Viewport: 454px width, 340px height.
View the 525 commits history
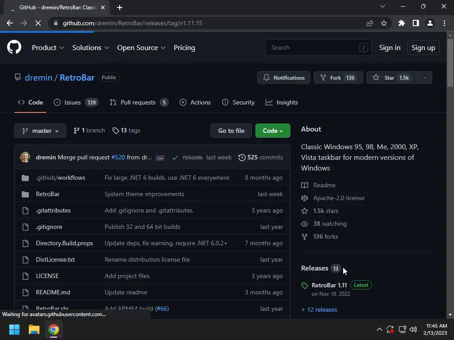pos(261,157)
